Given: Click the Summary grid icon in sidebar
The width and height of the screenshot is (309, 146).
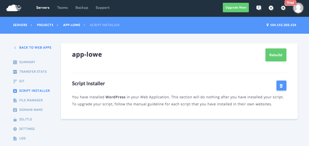Looking at the screenshot, I should [x=15, y=62].
